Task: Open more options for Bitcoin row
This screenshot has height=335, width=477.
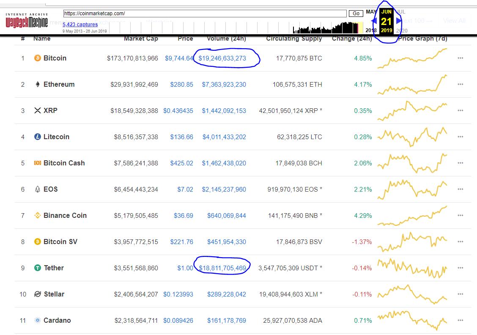Action: click(x=460, y=58)
